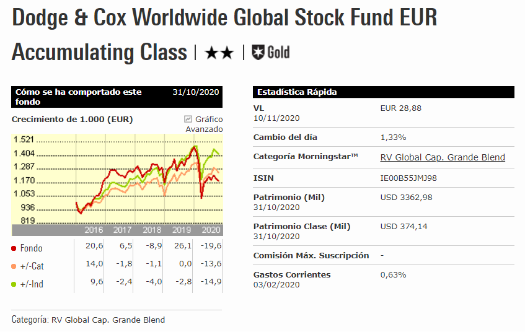The image size is (525, 332).
Task: Select the 2020 year column label
Action: 211,230
